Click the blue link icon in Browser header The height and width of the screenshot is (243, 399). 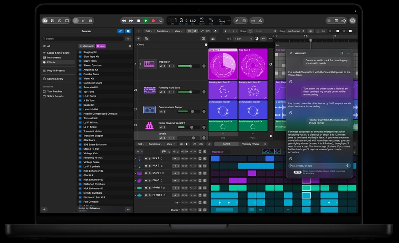120,31
